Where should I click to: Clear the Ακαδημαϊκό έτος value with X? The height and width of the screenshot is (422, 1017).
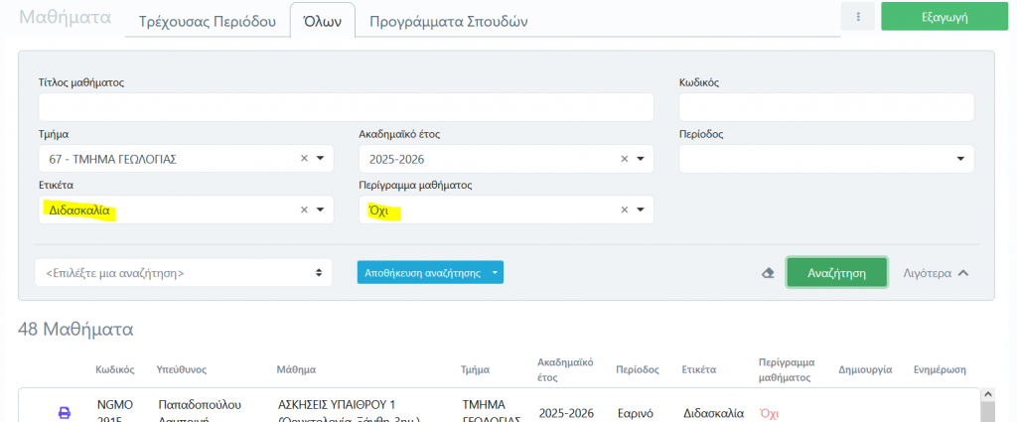pyautogui.click(x=625, y=159)
